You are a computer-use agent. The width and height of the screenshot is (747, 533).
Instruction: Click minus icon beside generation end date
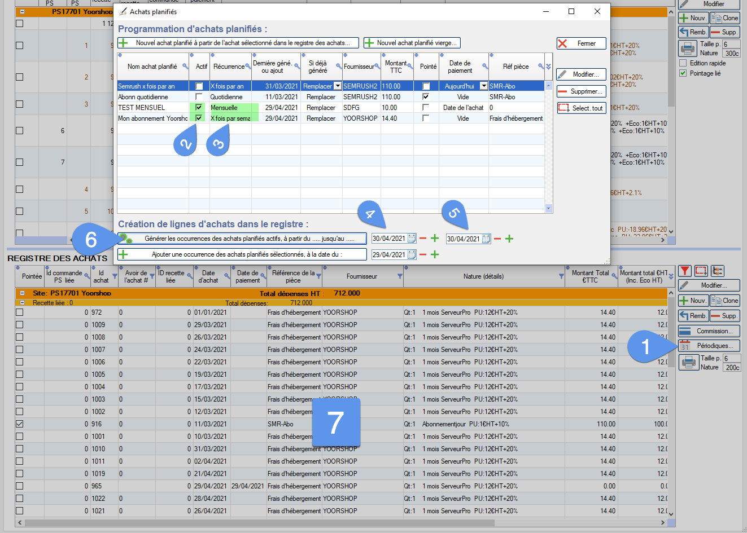pos(497,239)
